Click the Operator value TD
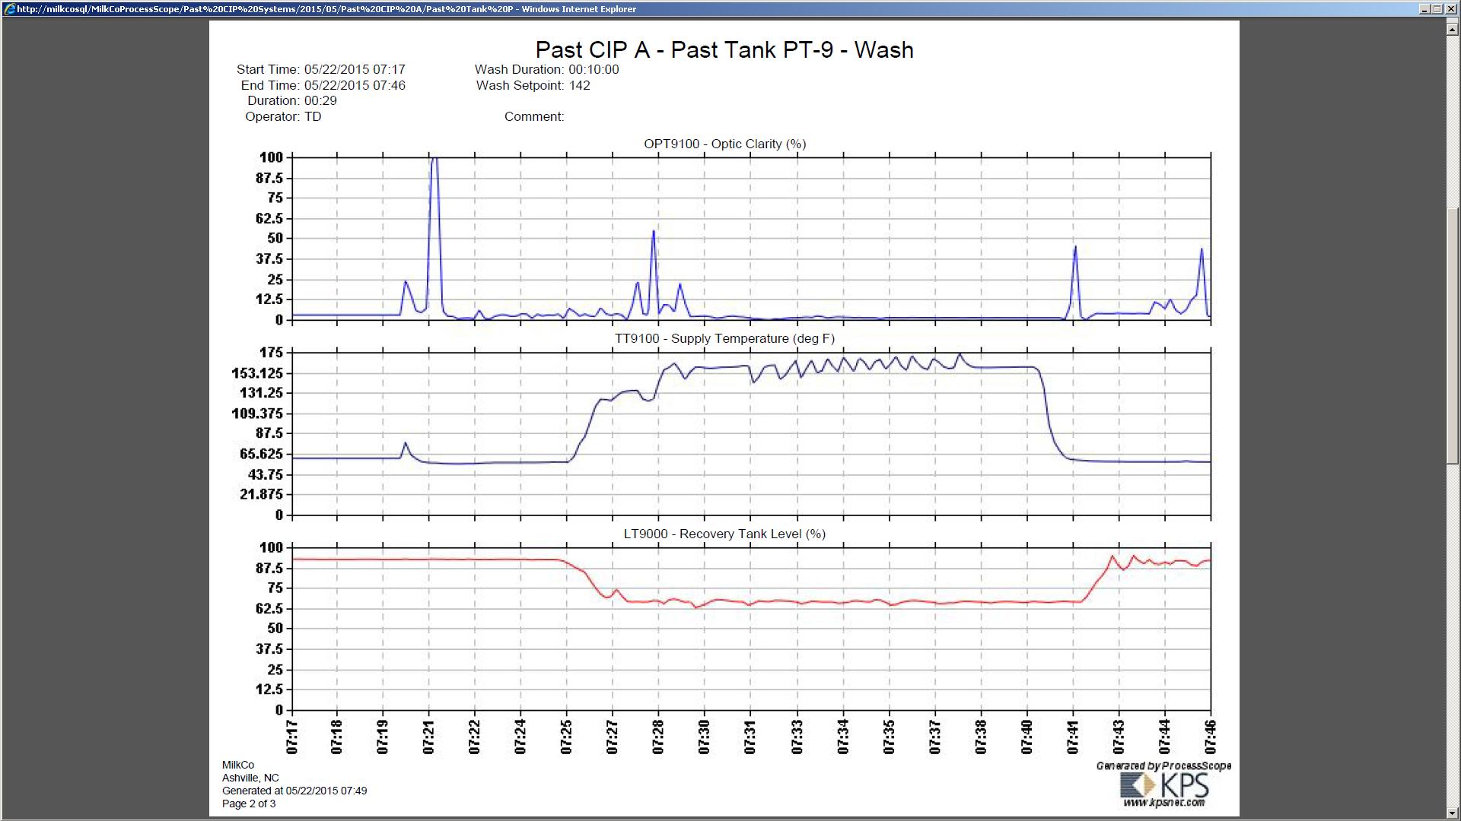Viewport: 1461px width, 821px height. click(313, 116)
